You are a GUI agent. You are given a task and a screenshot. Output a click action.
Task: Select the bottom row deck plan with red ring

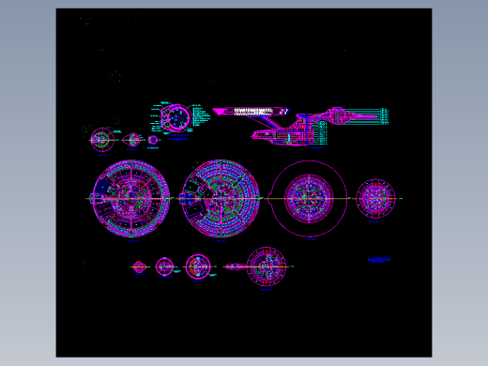click(198, 267)
